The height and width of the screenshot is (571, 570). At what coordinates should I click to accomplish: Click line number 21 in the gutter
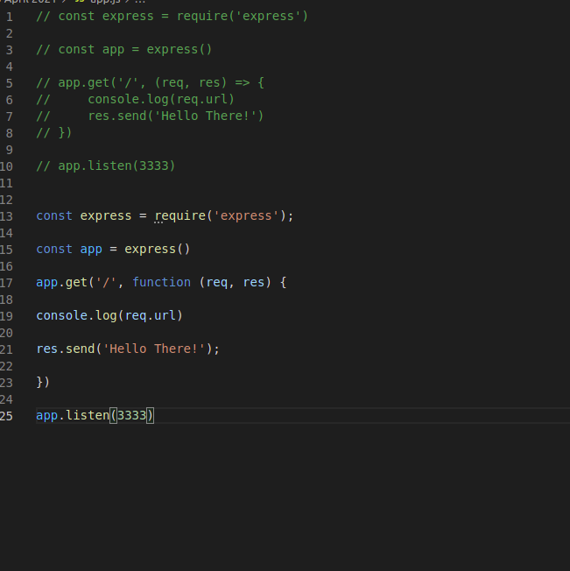[7, 349]
